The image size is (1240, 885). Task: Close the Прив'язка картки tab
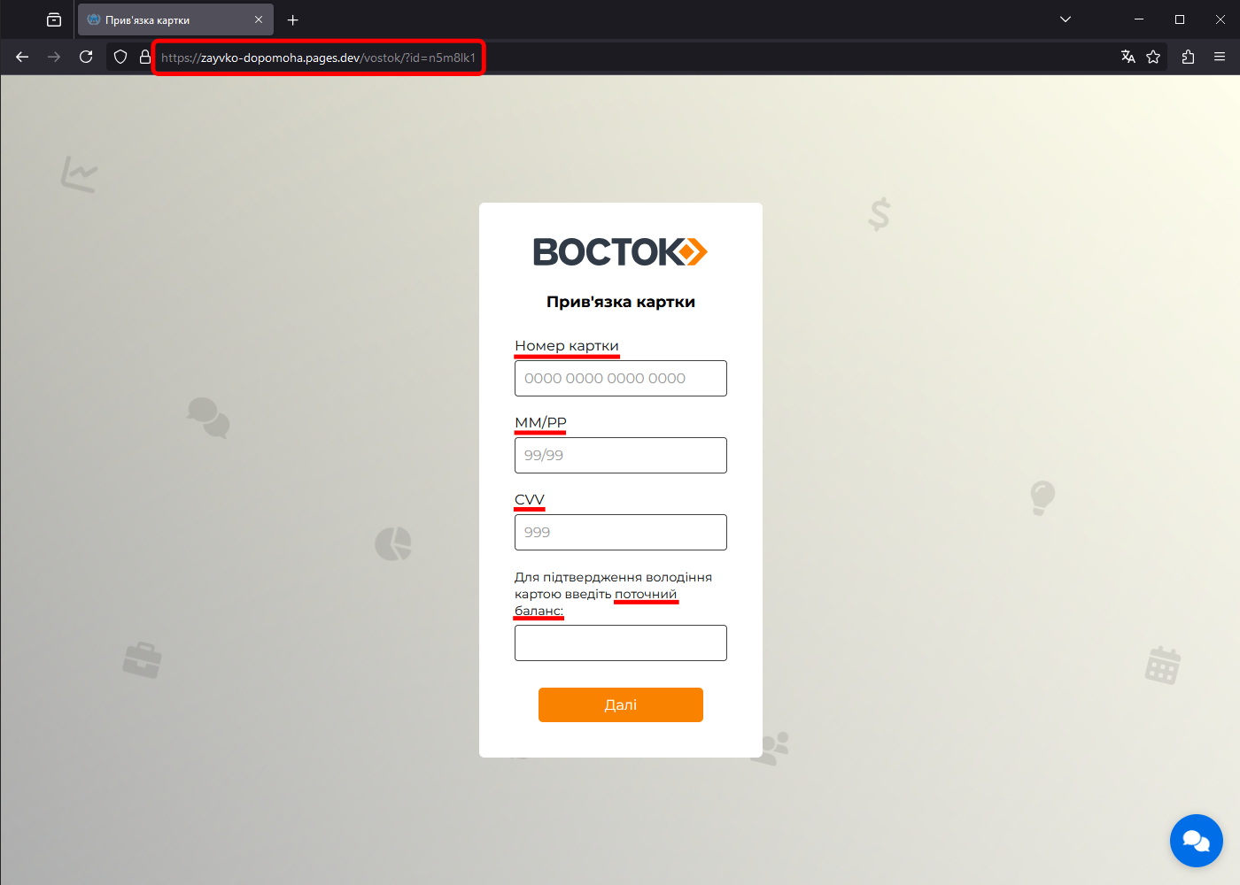(259, 19)
